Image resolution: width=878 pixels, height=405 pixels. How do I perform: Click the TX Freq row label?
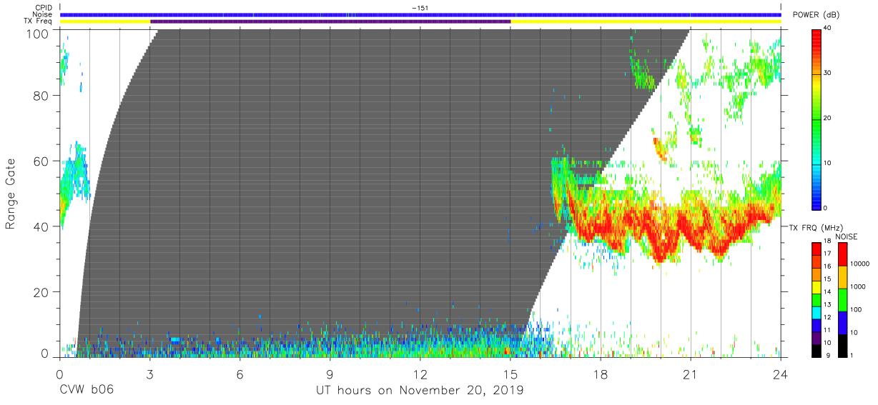(38, 21)
